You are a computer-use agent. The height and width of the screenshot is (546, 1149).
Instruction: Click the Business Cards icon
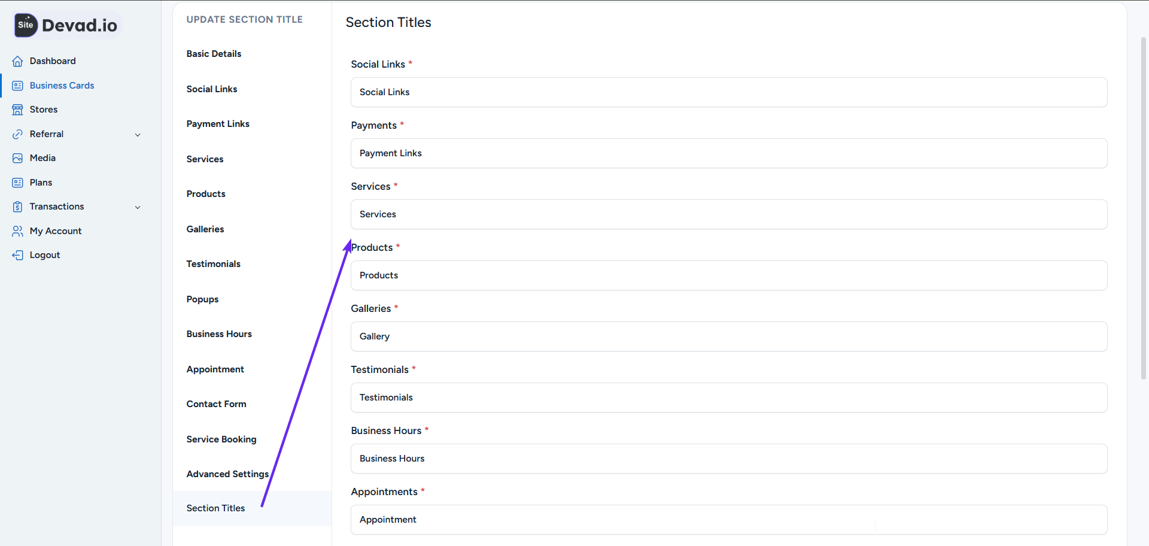pyautogui.click(x=17, y=86)
